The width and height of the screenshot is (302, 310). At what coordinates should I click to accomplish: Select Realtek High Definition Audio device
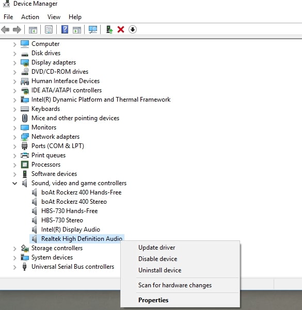[82, 239]
